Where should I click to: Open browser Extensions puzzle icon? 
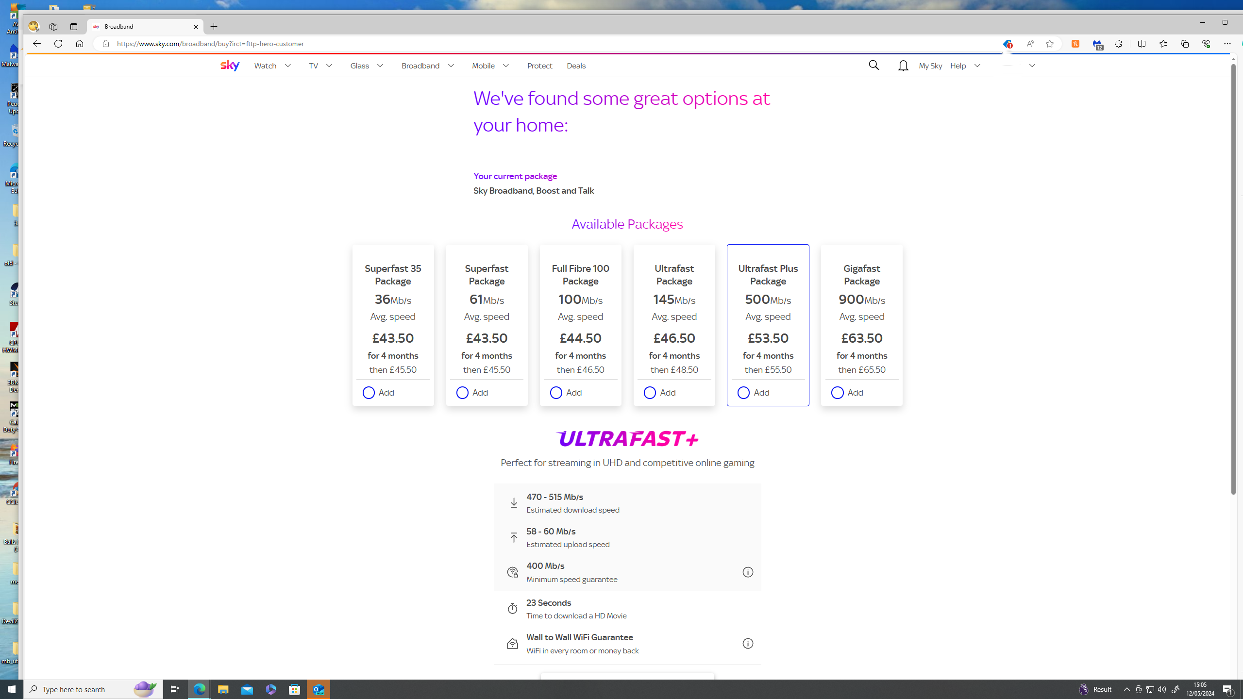1118,44
